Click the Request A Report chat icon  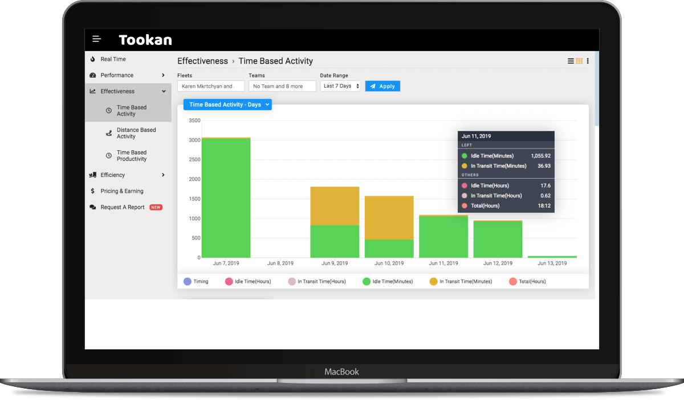pyautogui.click(x=93, y=208)
